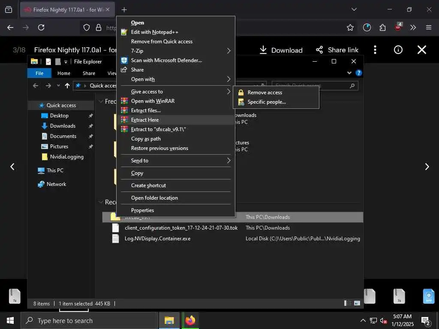
Task: Open the image info icon
Action: (398, 50)
